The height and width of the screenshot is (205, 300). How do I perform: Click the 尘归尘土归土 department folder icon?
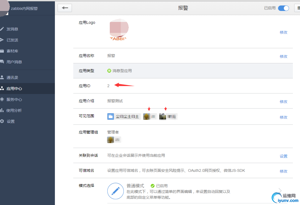point(110,116)
